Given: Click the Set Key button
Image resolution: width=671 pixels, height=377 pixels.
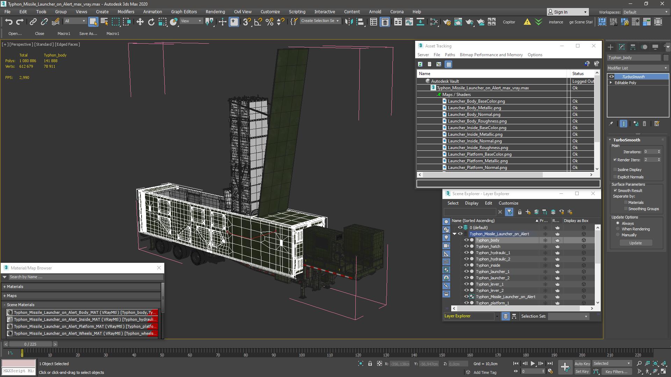Looking at the screenshot, I should (582, 372).
